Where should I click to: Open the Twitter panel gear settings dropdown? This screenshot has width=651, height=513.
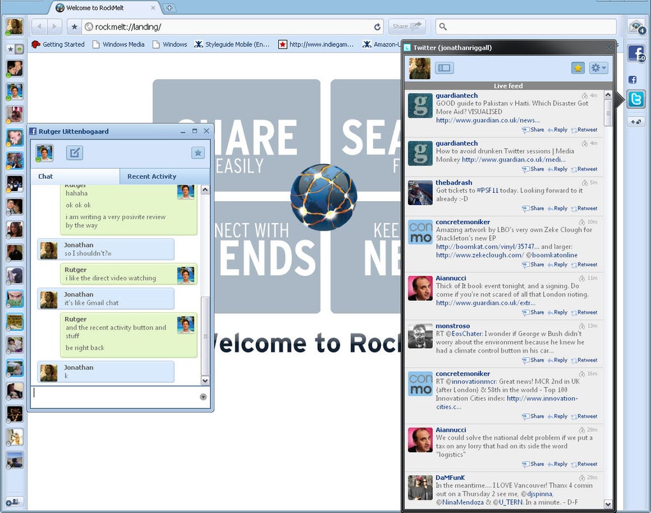598,68
